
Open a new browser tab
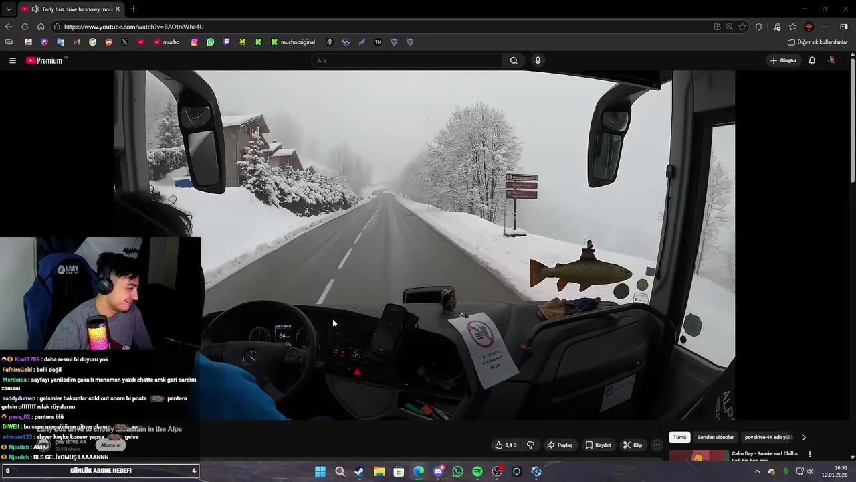(134, 9)
